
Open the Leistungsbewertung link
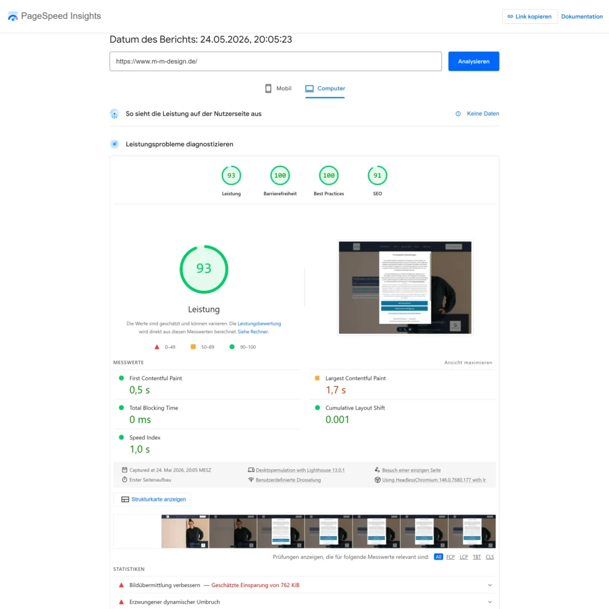coord(259,324)
